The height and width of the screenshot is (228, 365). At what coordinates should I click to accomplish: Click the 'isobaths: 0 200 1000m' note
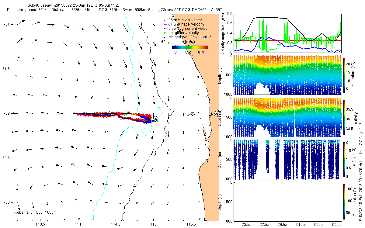click(35, 212)
